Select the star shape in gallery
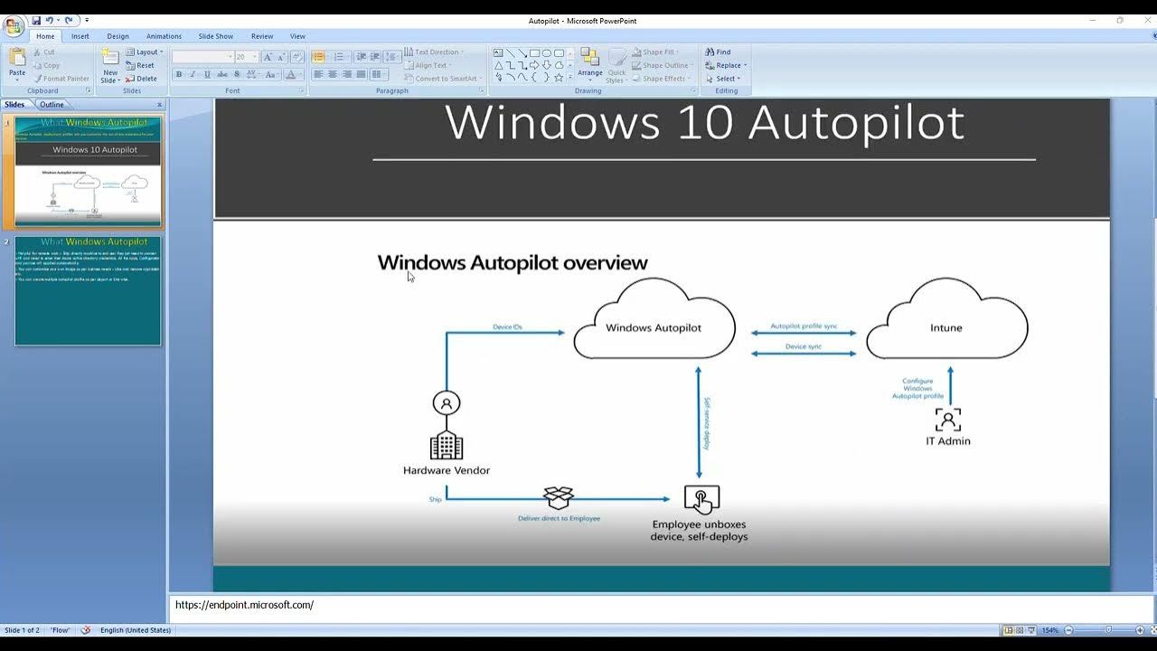Viewport: 1157px width, 651px height. pyautogui.click(x=559, y=78)
